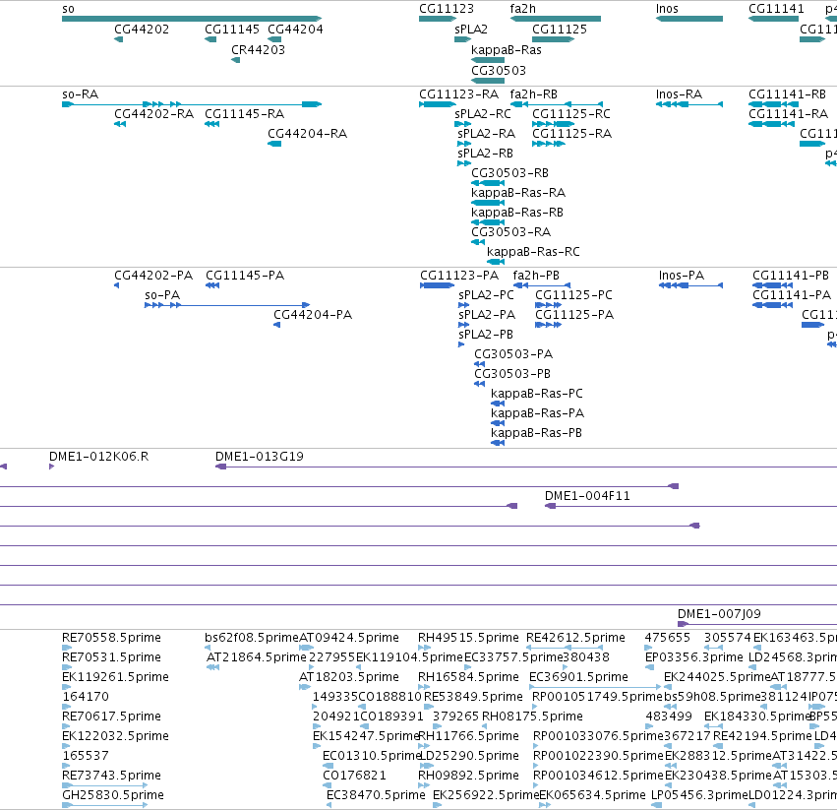The width and height of the screenshot is (837, 810).
Task: Select the kappaB-Ras-RB transcript
Action: tap(488, 222)
